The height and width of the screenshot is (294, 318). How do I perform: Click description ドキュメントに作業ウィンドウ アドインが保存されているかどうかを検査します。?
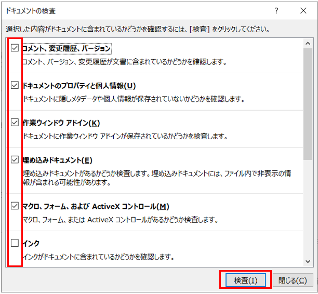click(125, 136)
